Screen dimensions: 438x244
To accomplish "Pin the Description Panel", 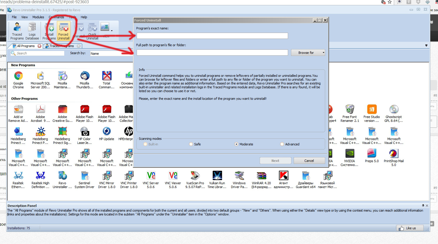I will pyautogui.click(x=423, y=205).
